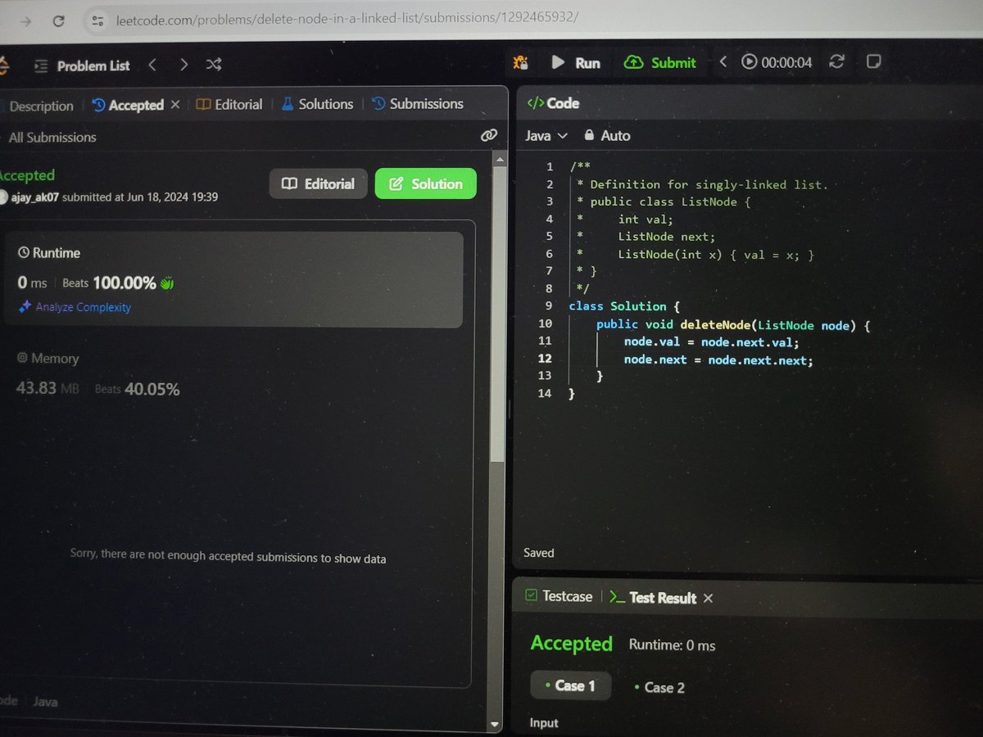Go back to All Submissions

click(x=51, y=138)
